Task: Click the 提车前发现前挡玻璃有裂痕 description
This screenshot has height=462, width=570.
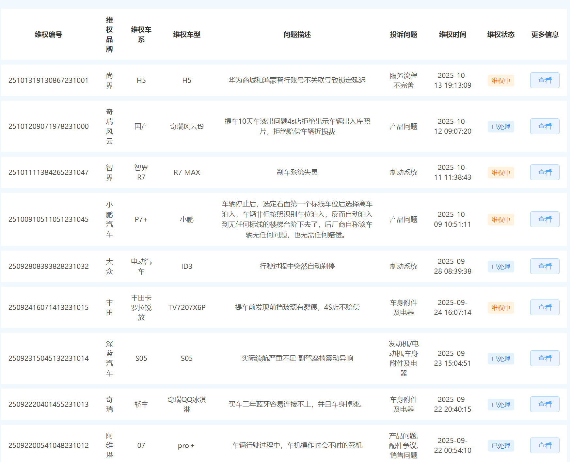Action: coord(297,307)
